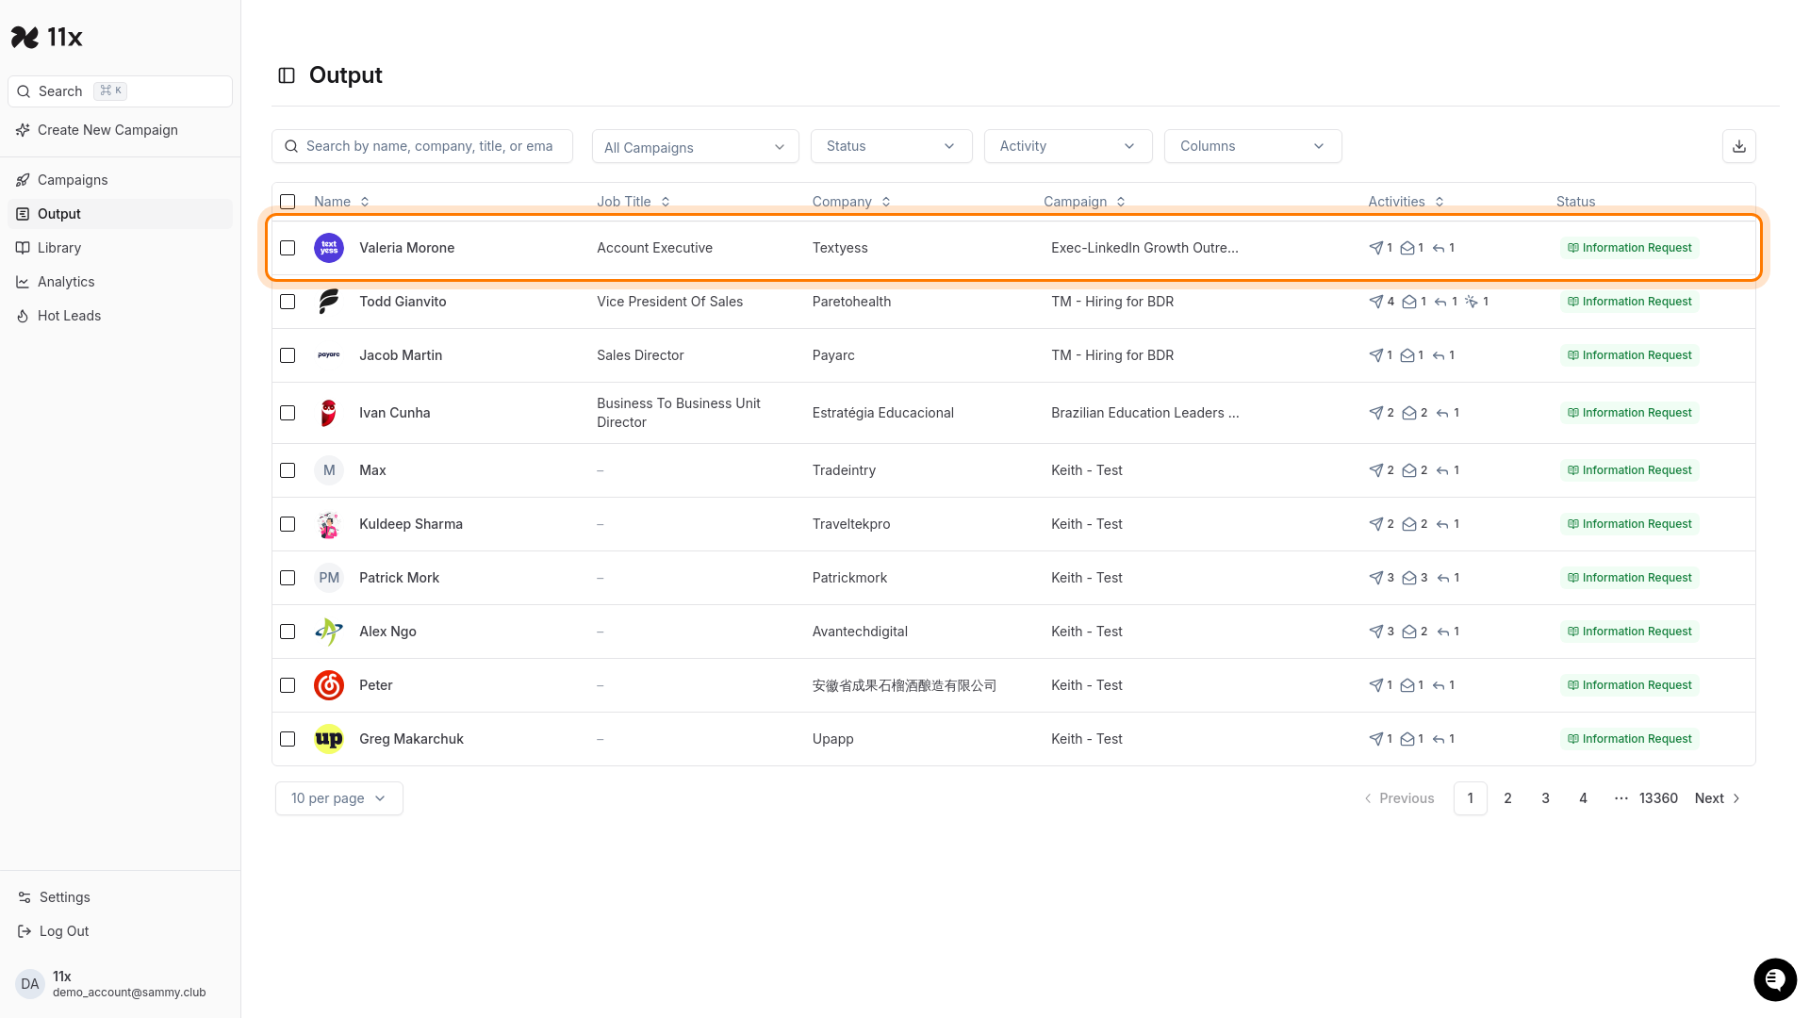Open the All Campaigns dropdown
Image resolution: width=1810 pixels, height=1018 pixels.
click(x=695, y=146)
